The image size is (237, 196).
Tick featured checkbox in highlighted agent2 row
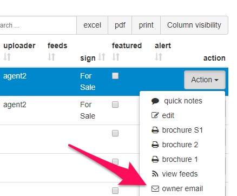click(115, 76)
